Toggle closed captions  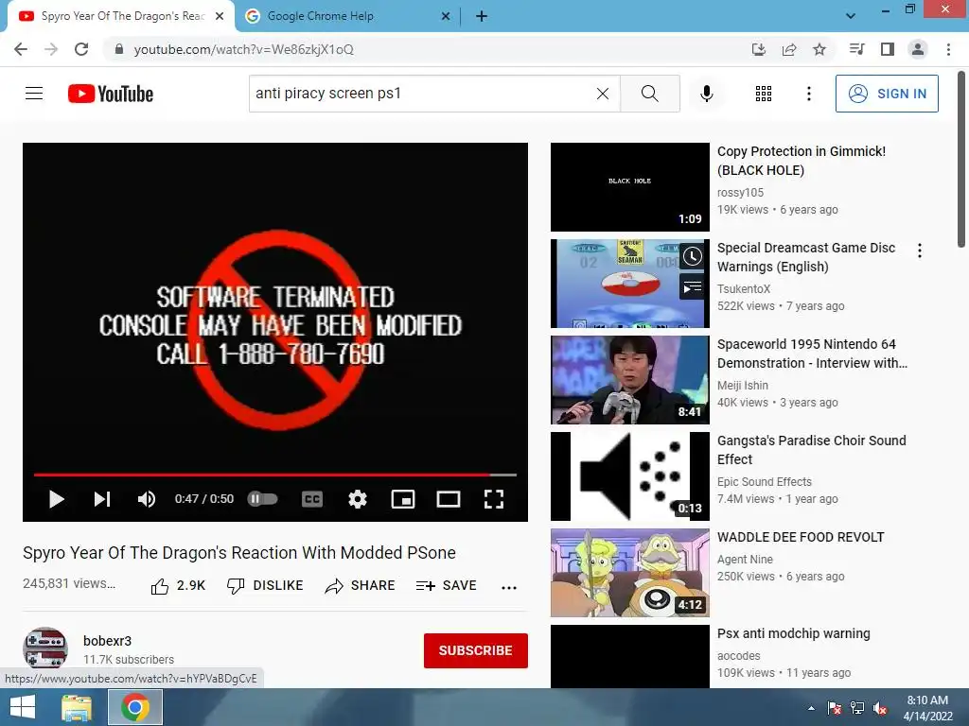click(312, 499)
